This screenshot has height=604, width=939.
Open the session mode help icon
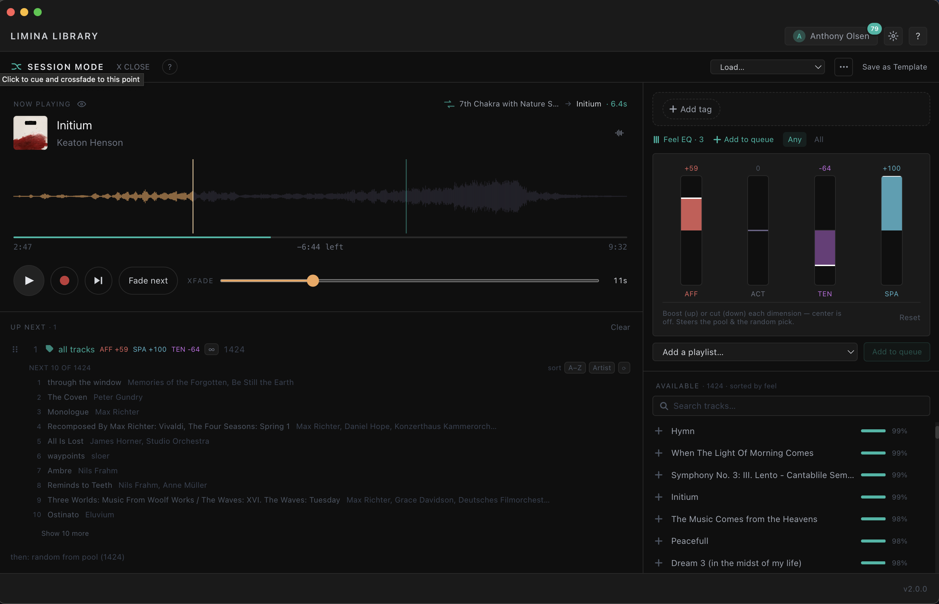click(x=170, y=67)
